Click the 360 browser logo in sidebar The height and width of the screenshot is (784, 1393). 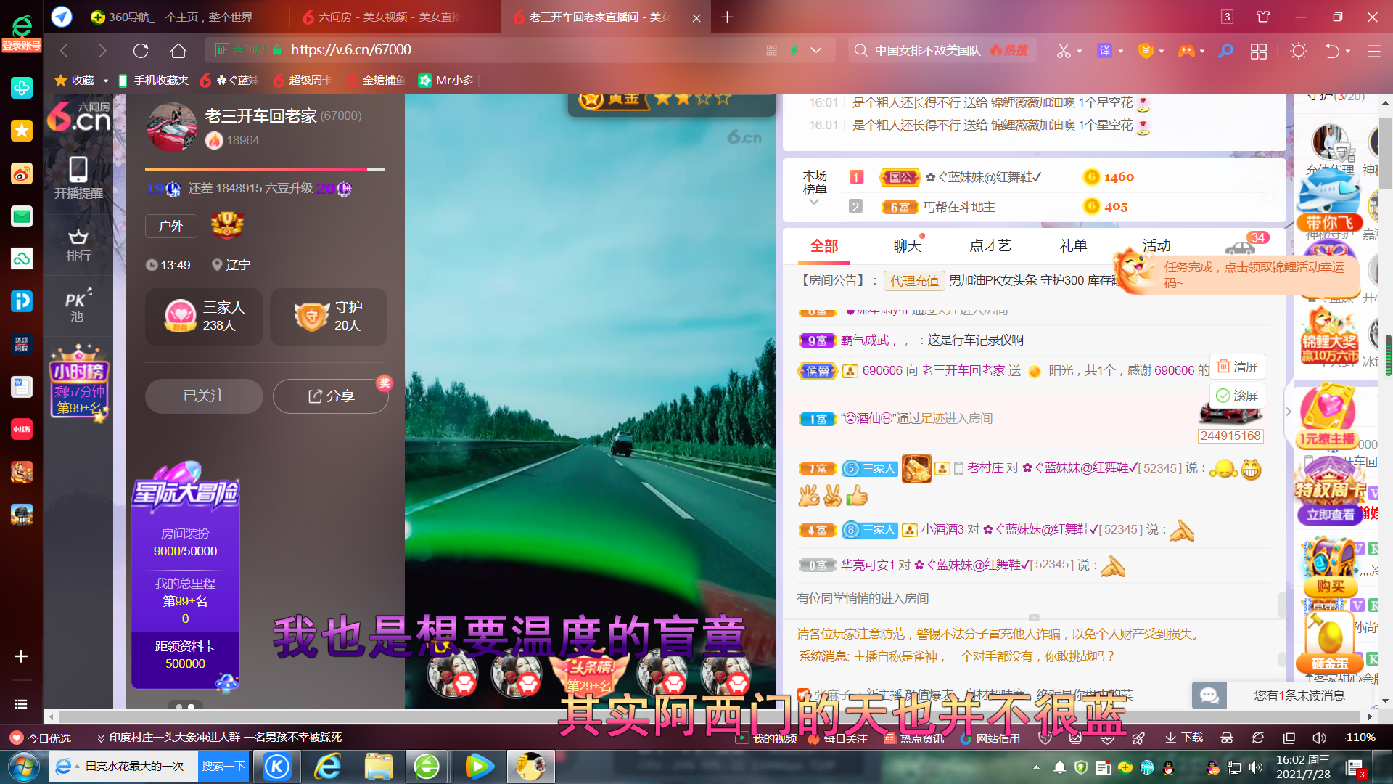point(22,27)
